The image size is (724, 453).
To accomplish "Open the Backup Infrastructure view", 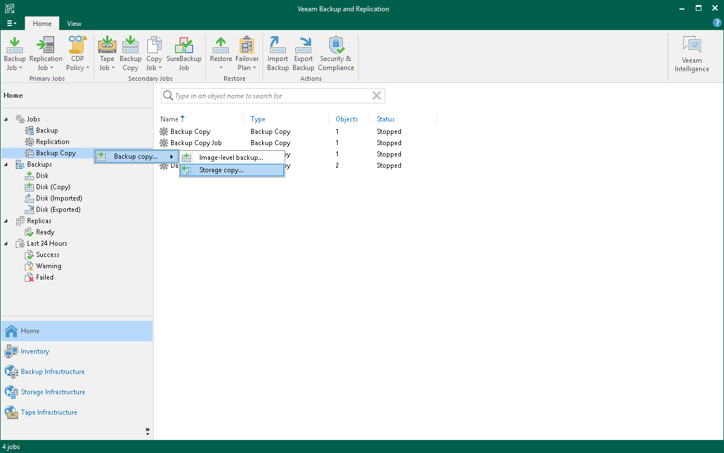I will (53, 372).
